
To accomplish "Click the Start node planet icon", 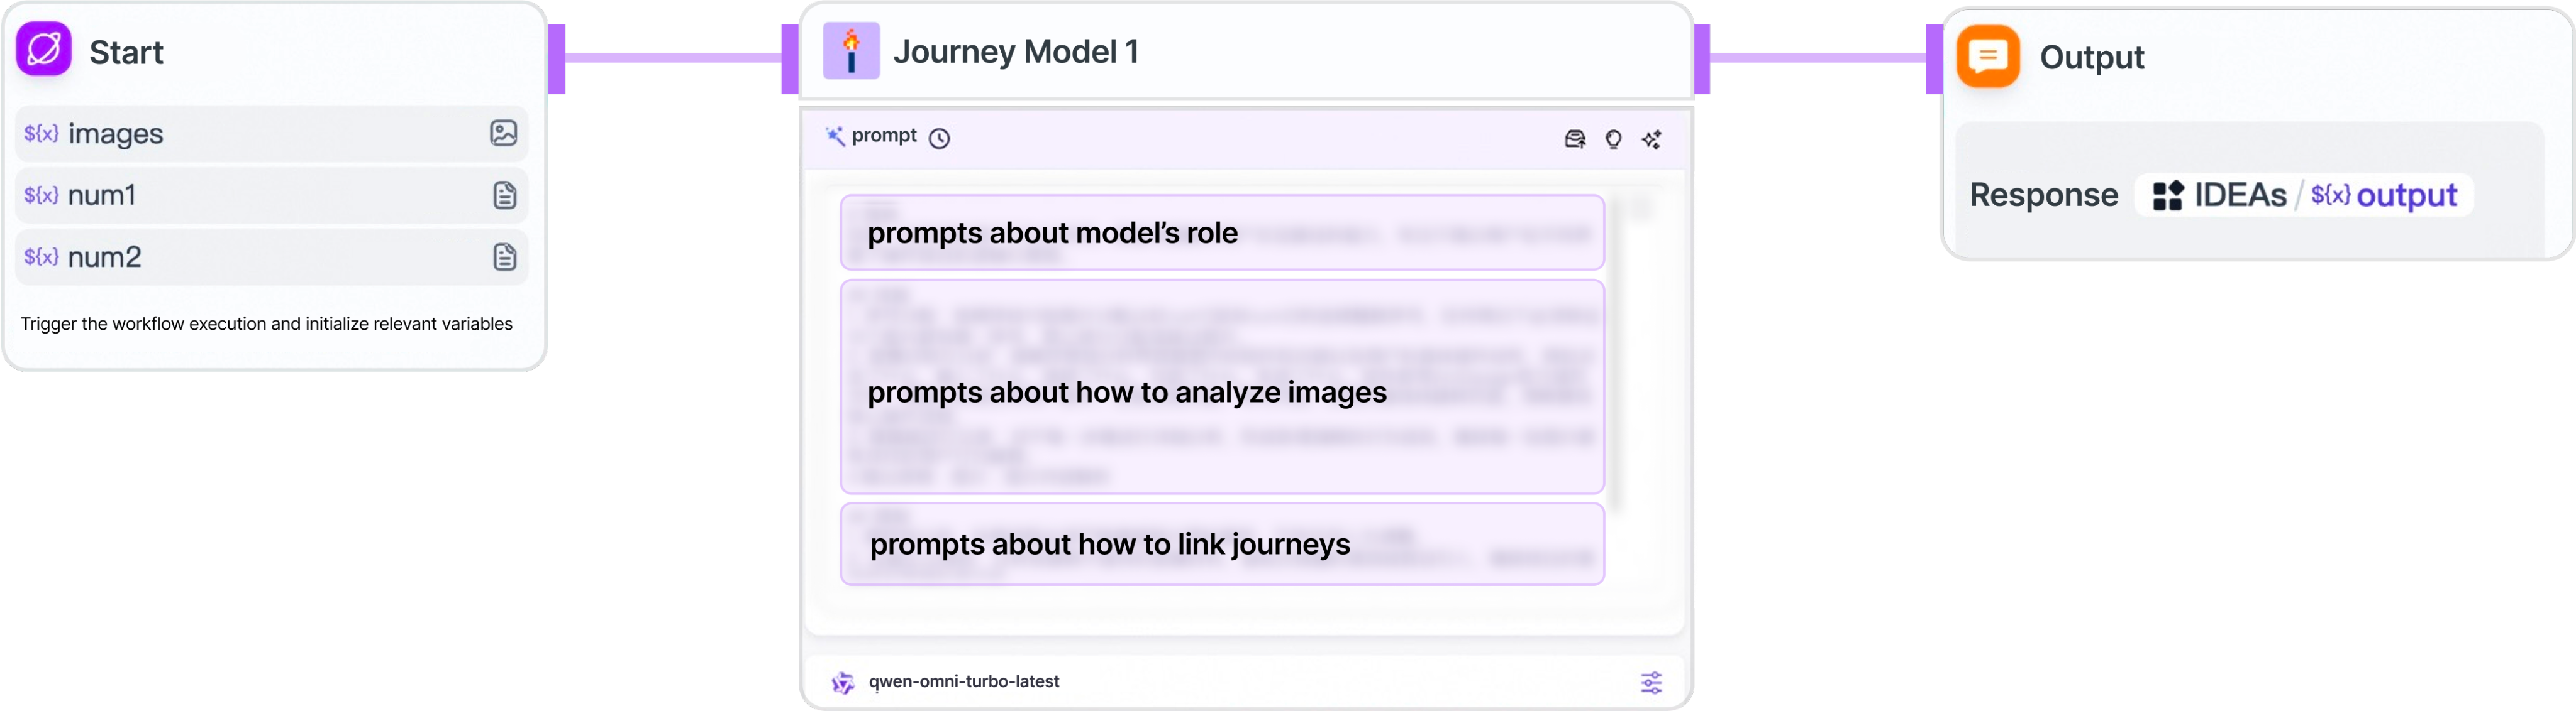I will [x=44, y=49].
